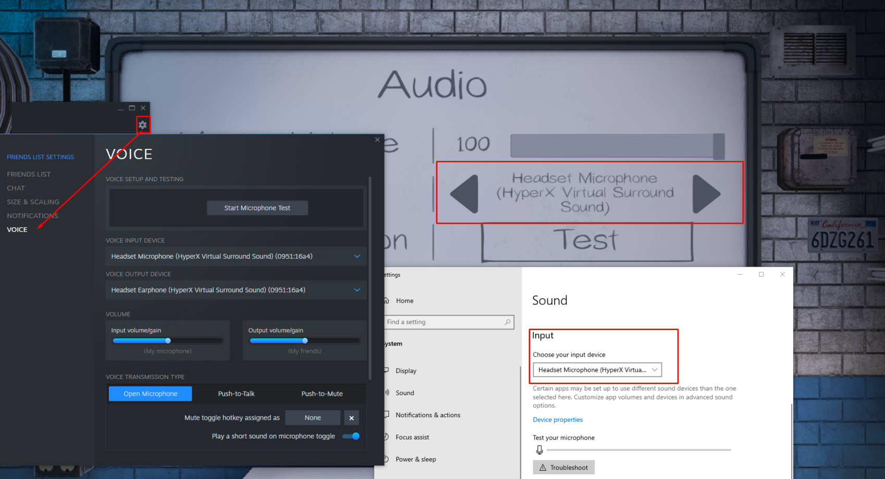Open Power & sleep icon
The height and width of the screenshot is (479, 885).
coord(386,459)
